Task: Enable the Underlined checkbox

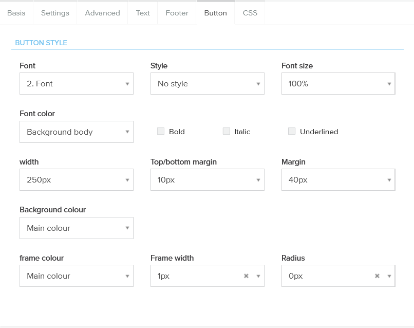Action: (292, 132)
